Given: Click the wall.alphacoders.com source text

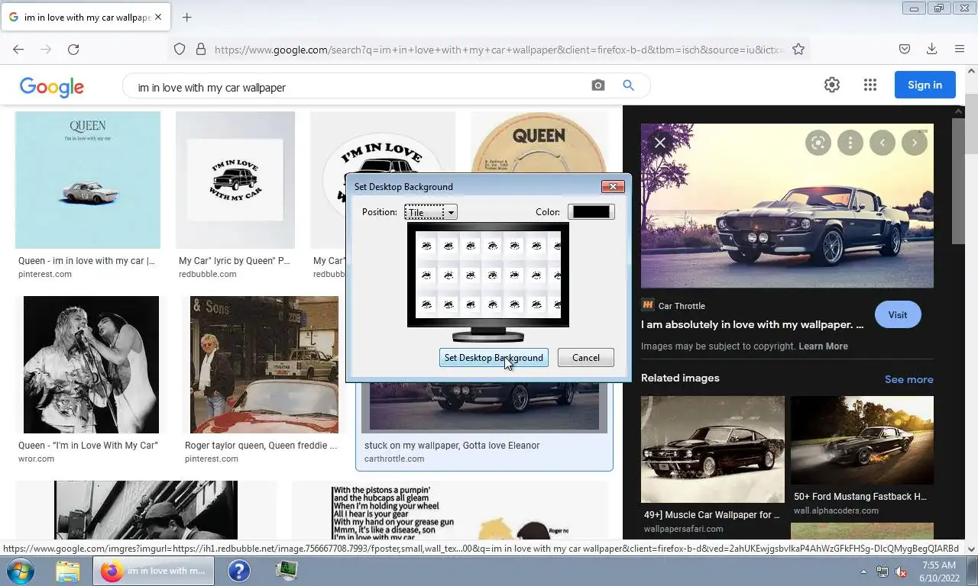Looking at the screenshot, I should pyautogui.click(x=836, y=510).
